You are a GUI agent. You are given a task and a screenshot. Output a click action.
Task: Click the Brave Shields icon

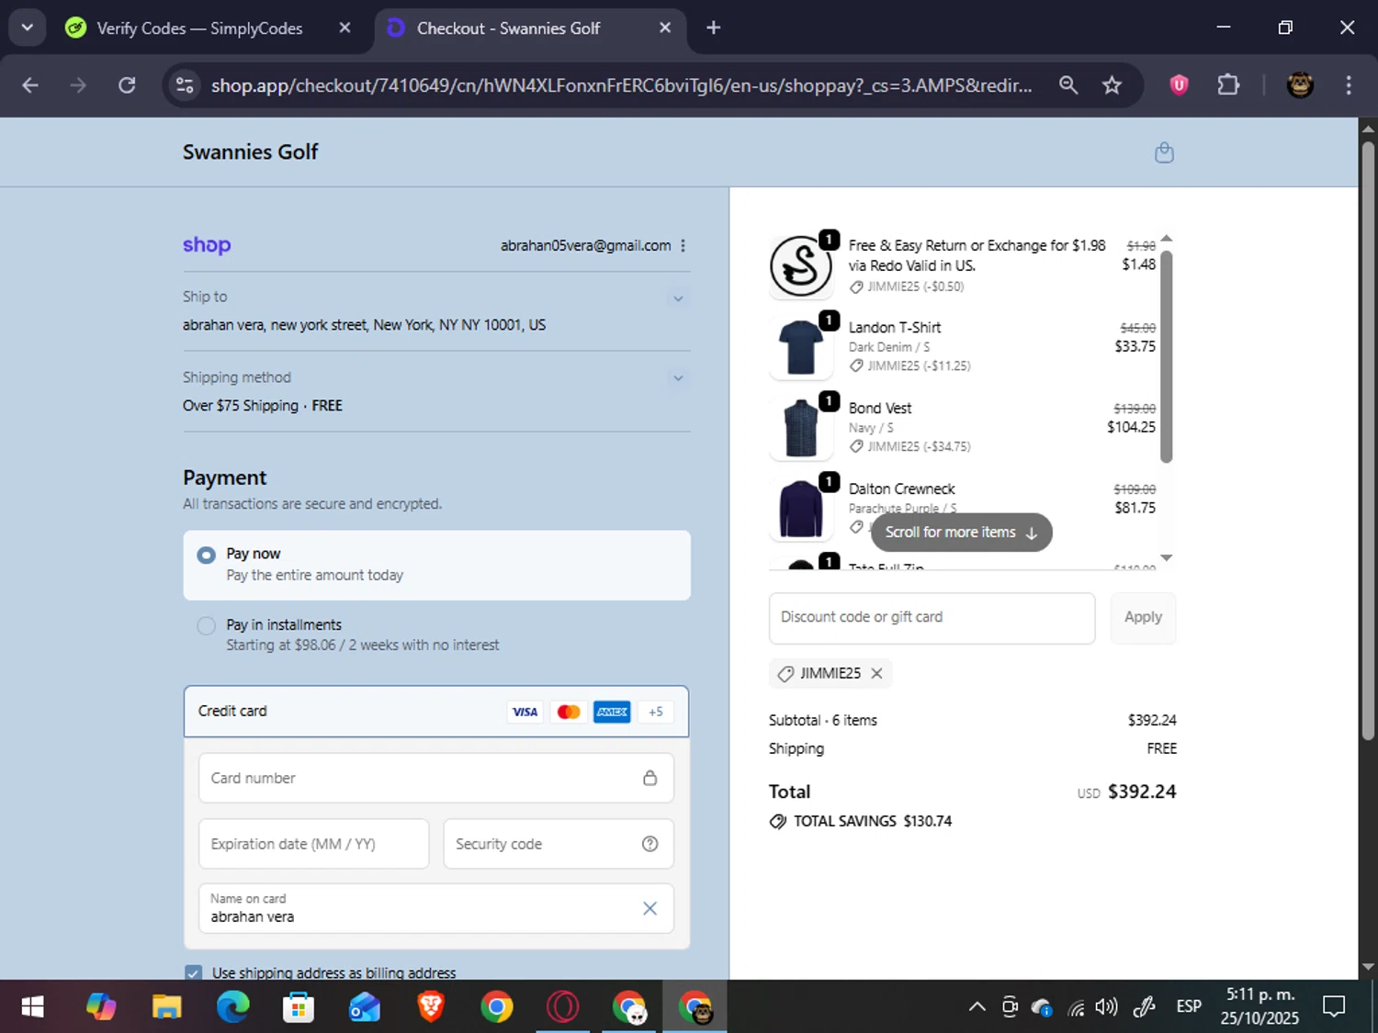pos(1179,85)
